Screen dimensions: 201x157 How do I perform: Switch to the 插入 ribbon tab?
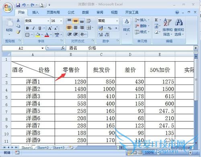(x=35, y=12)
